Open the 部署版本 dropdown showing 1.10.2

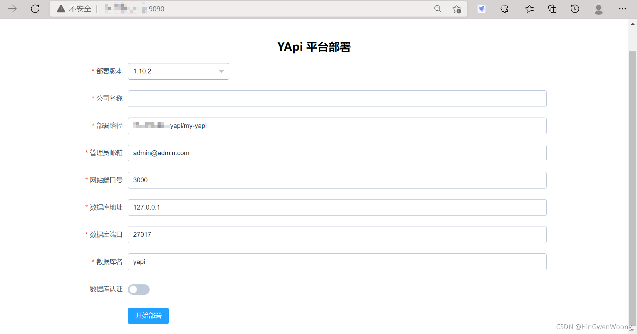point(179,71)
